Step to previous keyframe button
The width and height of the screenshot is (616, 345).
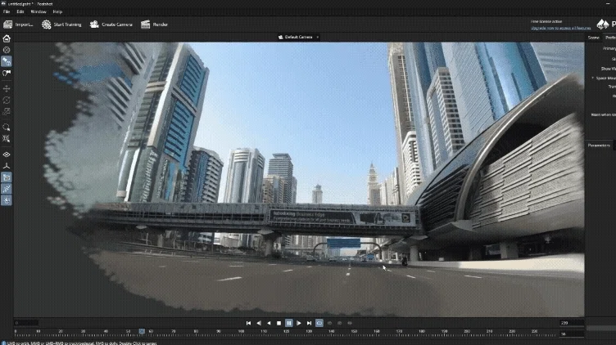[x=259, y=323]
